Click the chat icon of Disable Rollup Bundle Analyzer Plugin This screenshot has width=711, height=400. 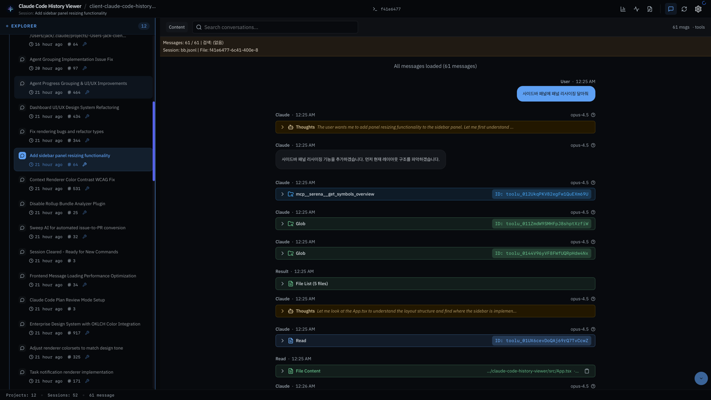22,204
